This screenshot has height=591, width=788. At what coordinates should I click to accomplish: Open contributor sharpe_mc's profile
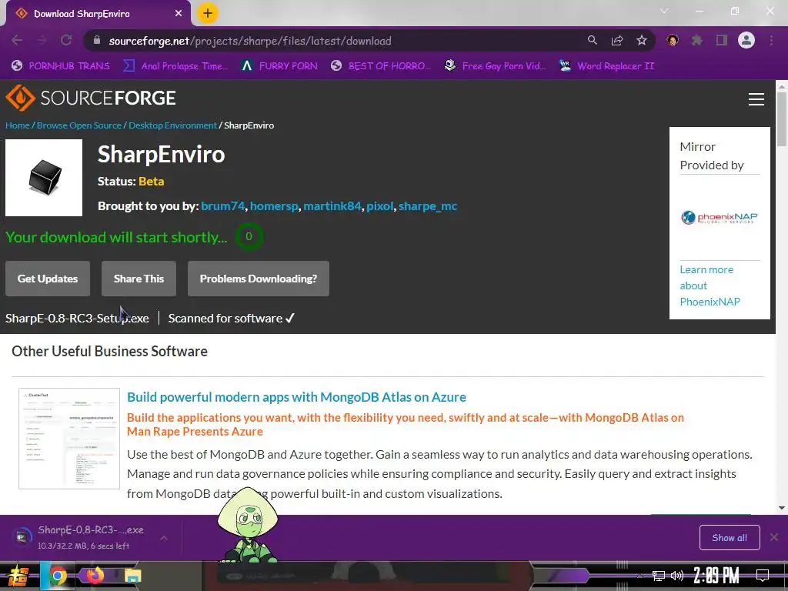(x=428, y=206)
